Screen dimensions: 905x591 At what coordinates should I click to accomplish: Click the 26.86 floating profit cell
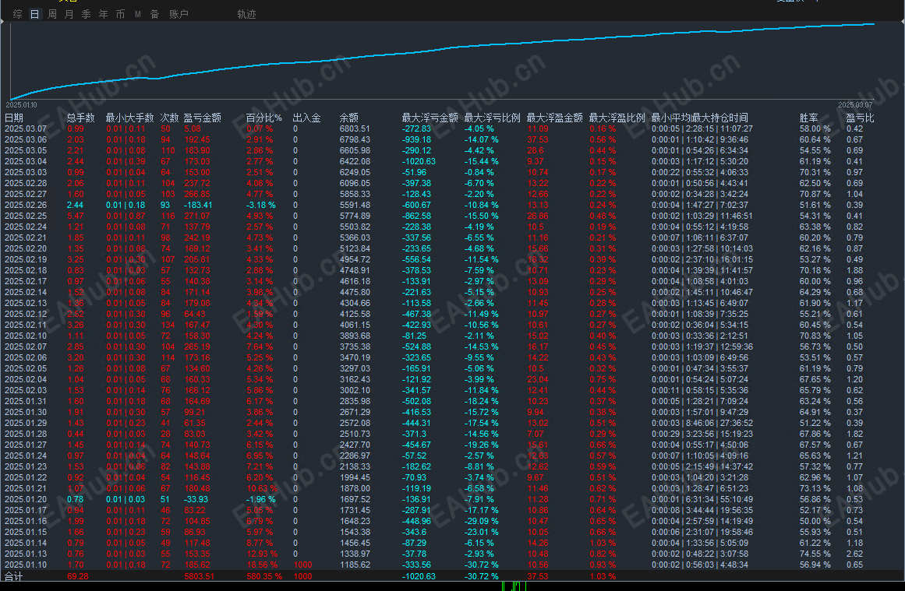pyautogui.click(x=538, y=216)
